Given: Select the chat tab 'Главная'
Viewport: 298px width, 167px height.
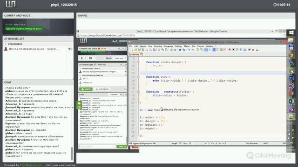Looking at the screenshot, I should [114, 95].
